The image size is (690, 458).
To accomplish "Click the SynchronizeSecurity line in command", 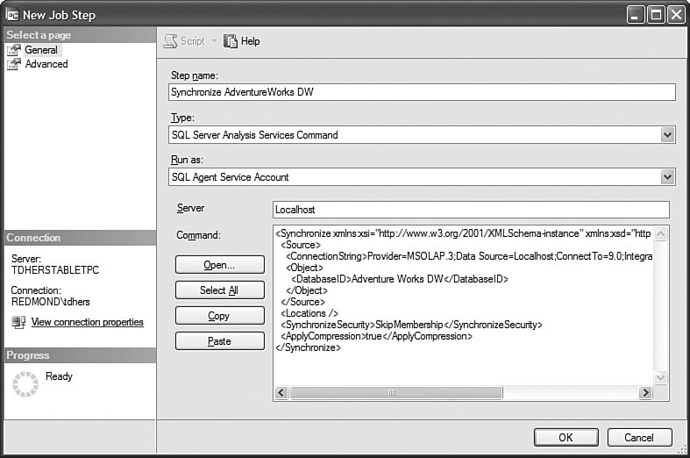I will click(411, 325).
